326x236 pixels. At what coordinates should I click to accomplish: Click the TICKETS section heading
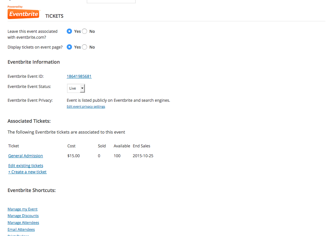pos(55,16)
